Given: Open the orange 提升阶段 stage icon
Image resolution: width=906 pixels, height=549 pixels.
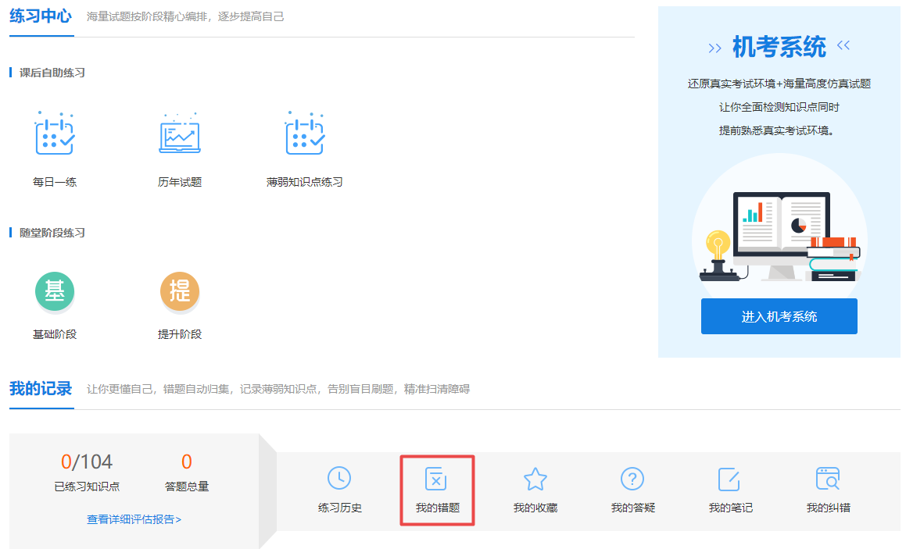Looking at the screenshot, I should 180,291.
